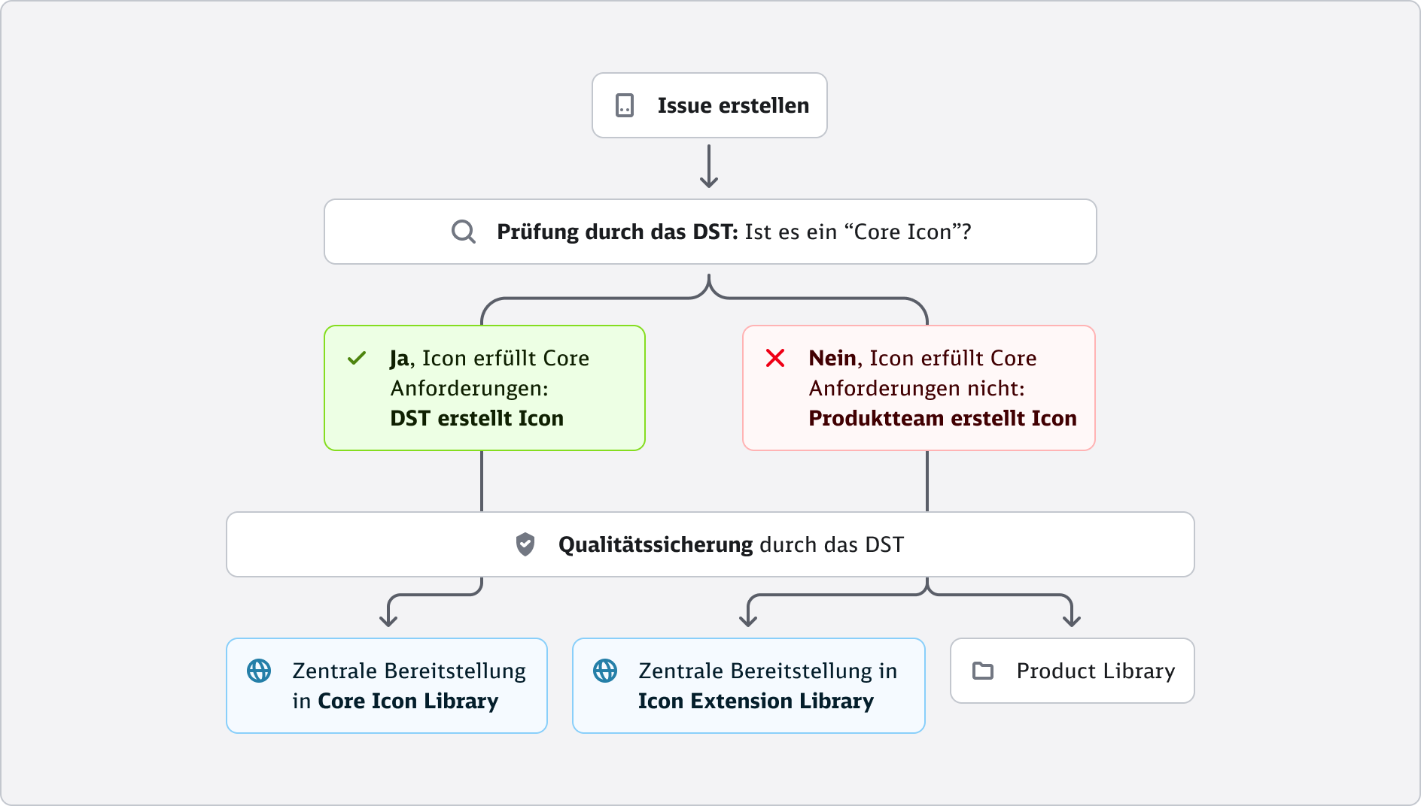Click the tablet icon beside Issue erstellen
Screen dimensions: 1421x806
point(625,105)
